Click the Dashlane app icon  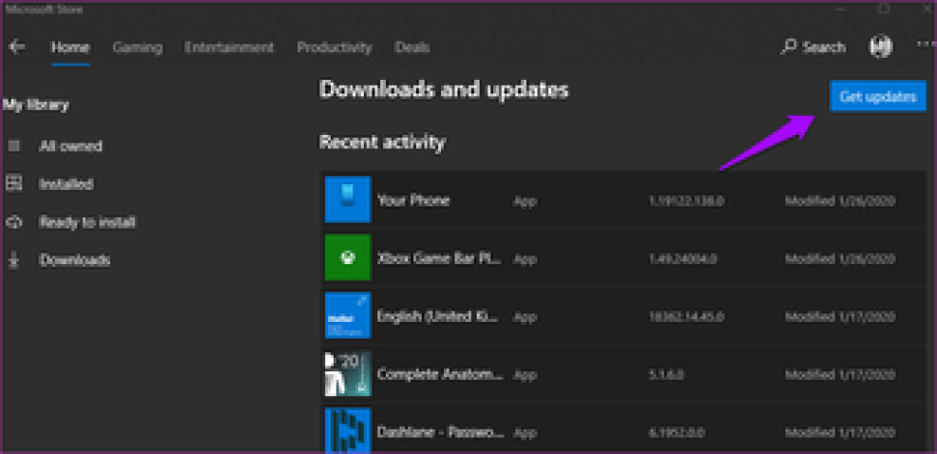[x=347, y=430]
